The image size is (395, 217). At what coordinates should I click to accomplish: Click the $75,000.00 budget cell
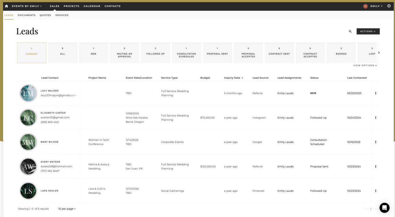coord(207,118)
